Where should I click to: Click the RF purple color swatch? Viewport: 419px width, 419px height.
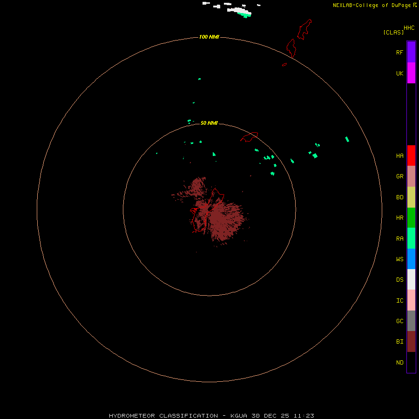(x=411, y=52)
